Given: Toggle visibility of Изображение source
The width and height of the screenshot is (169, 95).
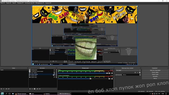Looking at the screenshot, I should (x=54, y=70).
